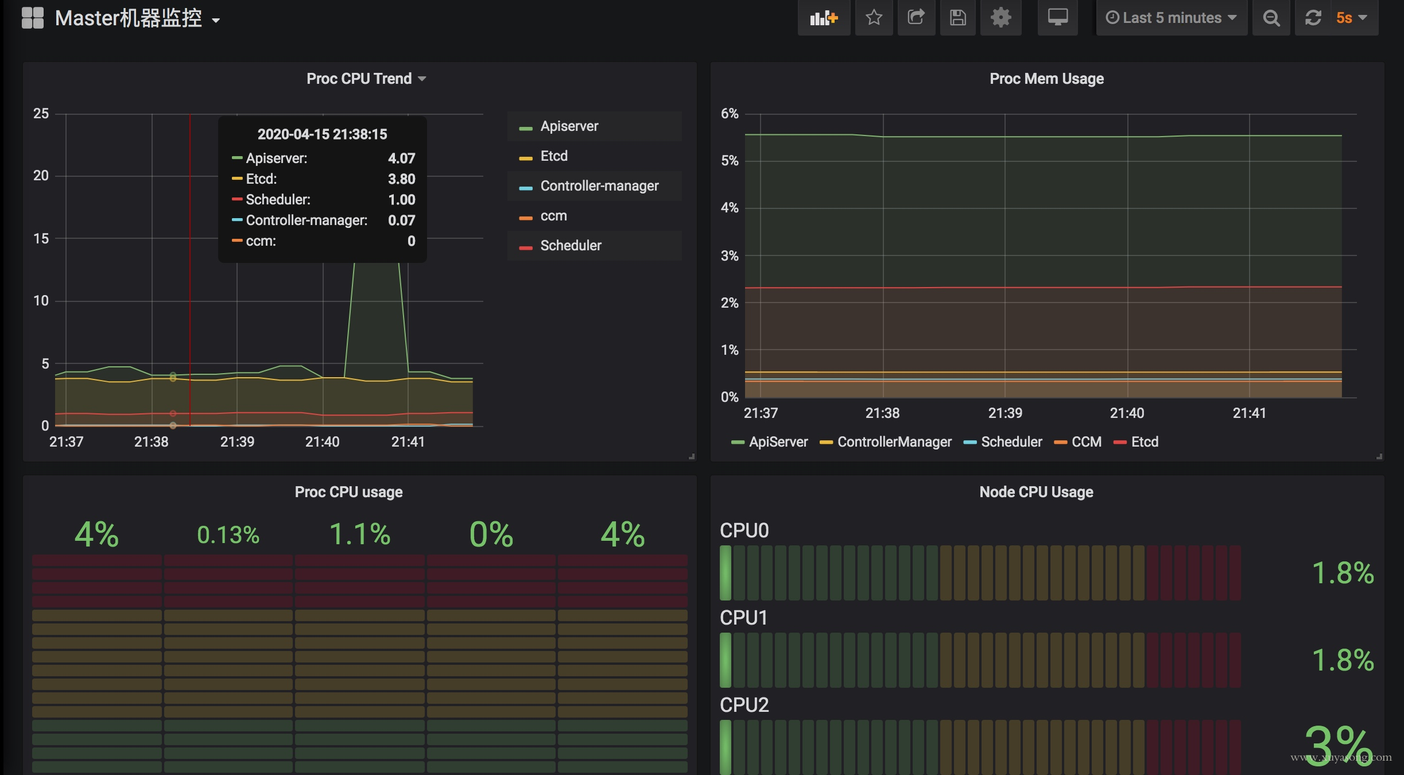The width and height of the screenshot is (1404, 775).
Task: Expand the 5s refresh interval dropdown
Action: pyautogui.click(x=1352, y=18)
